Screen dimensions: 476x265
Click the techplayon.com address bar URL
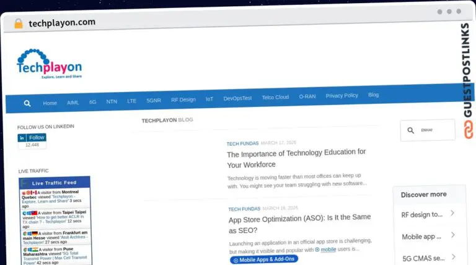[62, 22]
